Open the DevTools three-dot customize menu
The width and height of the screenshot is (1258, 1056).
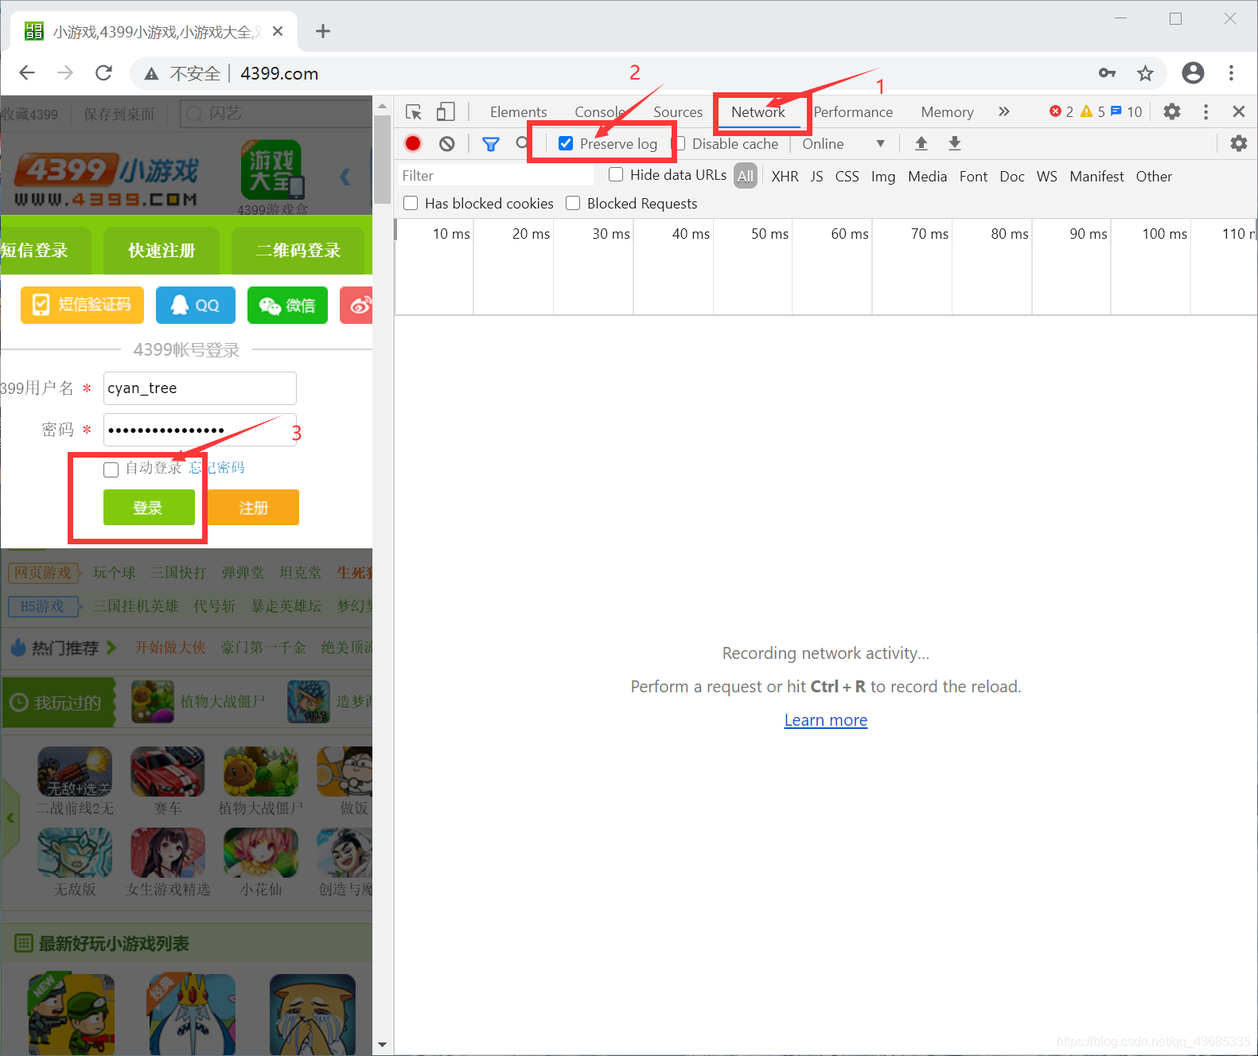[x=1206, y=111]
